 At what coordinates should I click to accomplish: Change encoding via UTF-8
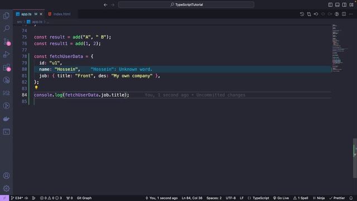pyautogui.click(x=230, y=198)
